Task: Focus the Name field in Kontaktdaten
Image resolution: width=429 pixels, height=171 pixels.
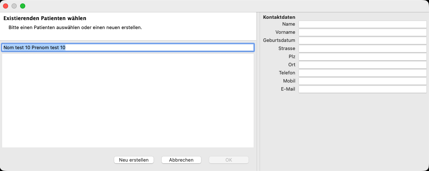Action: [362, 24]
